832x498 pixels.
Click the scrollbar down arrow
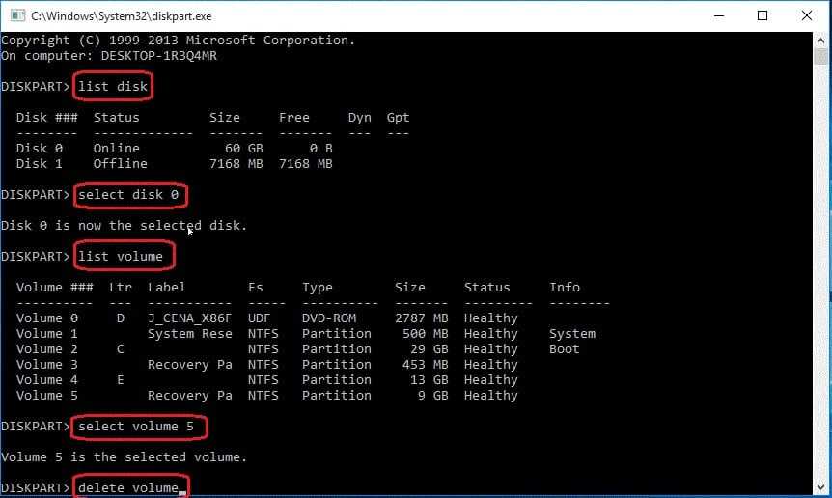tap(820, 486)
